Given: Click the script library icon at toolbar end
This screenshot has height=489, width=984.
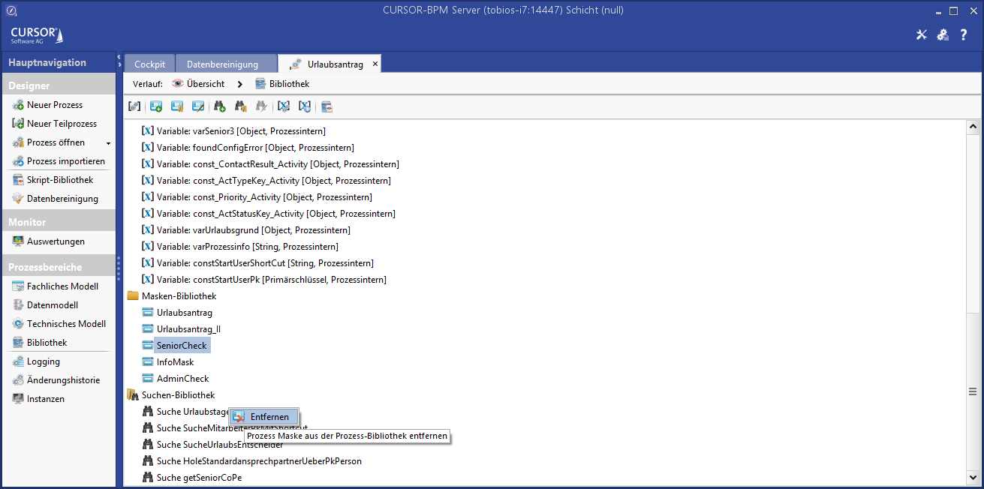Looking at the screenshot, I should (x=326, y=106).
